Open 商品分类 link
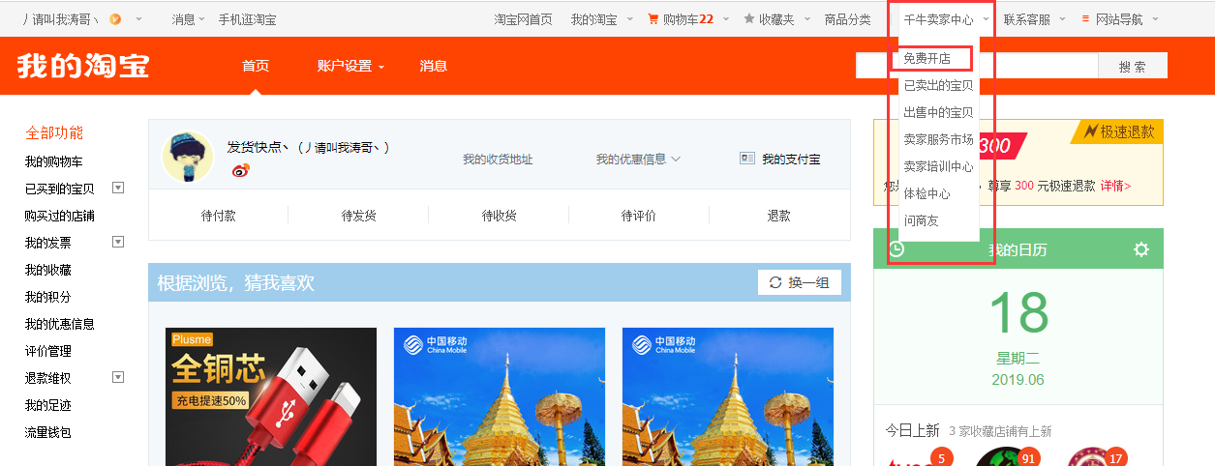 coord(847,19)
